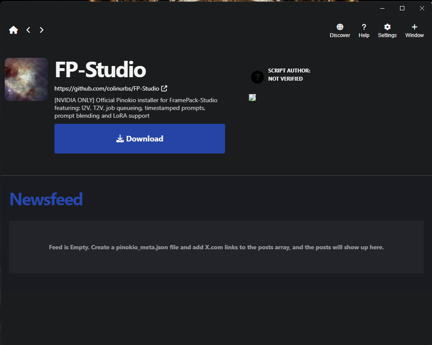Maximize the Pinokio window
Viewport: 432px width, 345px height.
[402, 8]
